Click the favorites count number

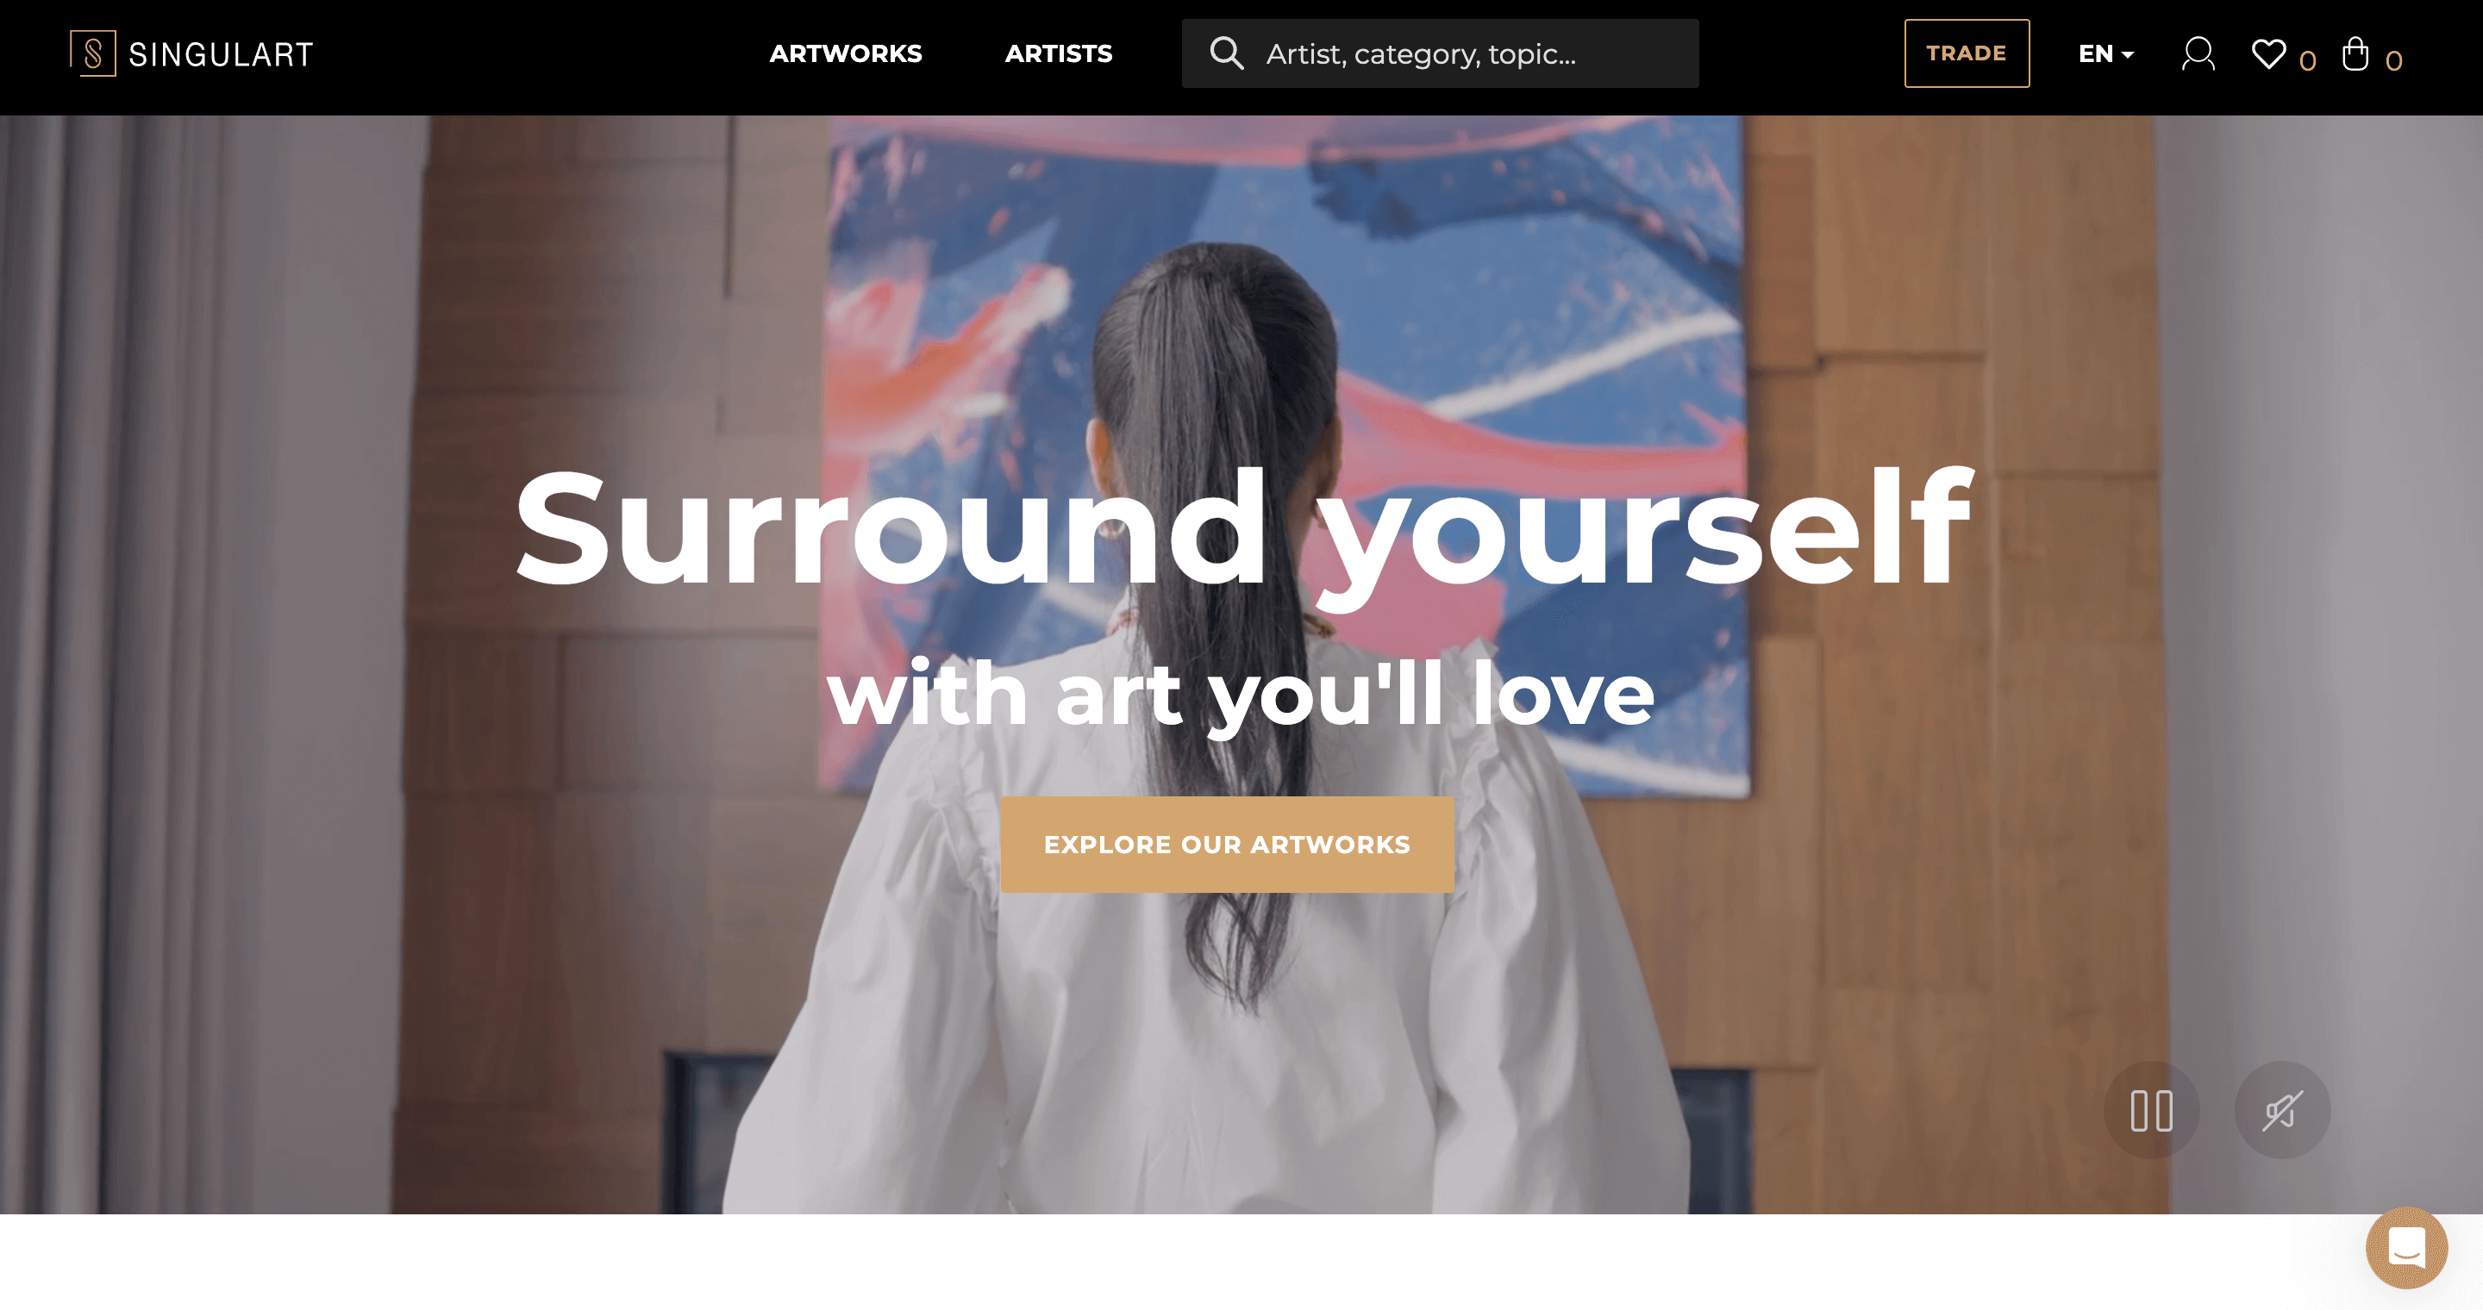[2306, 60]
